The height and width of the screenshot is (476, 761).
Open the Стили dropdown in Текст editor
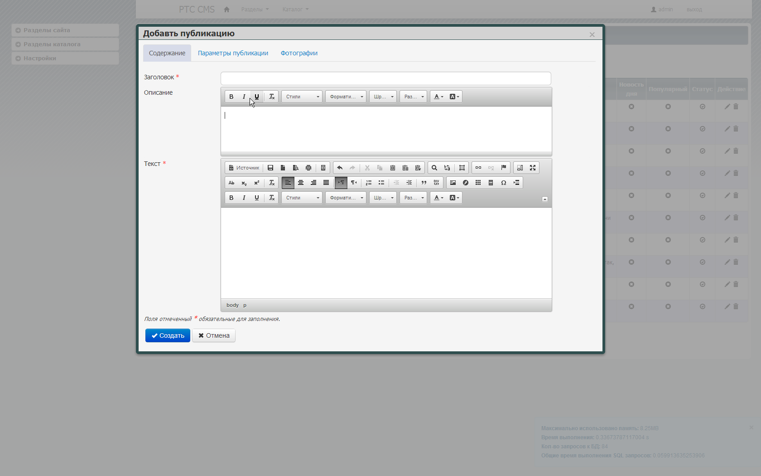click(302, 198)
